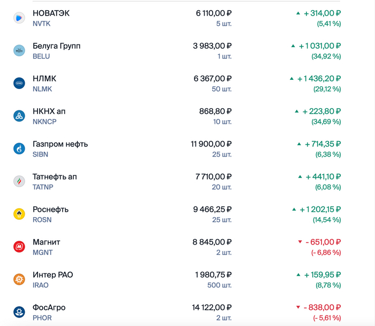Click ФосАгро loss amount -838,00 ₽
375x326 pixels.
[322, 307]
